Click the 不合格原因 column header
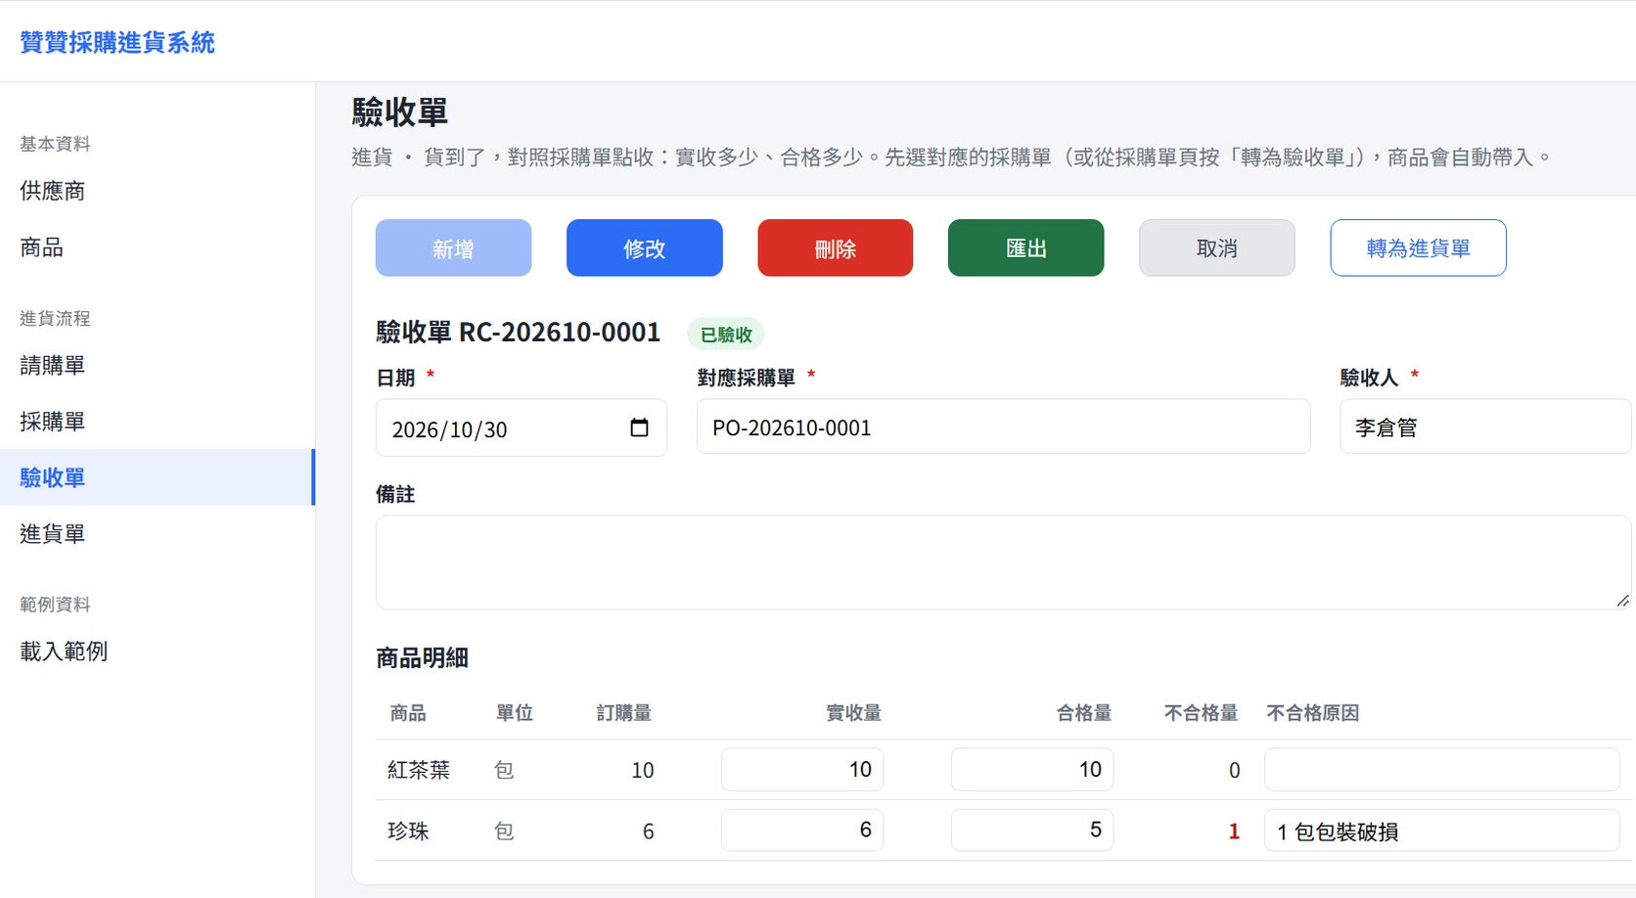The height and width of the screenshot is (898, 1636). click(1312, 713)
